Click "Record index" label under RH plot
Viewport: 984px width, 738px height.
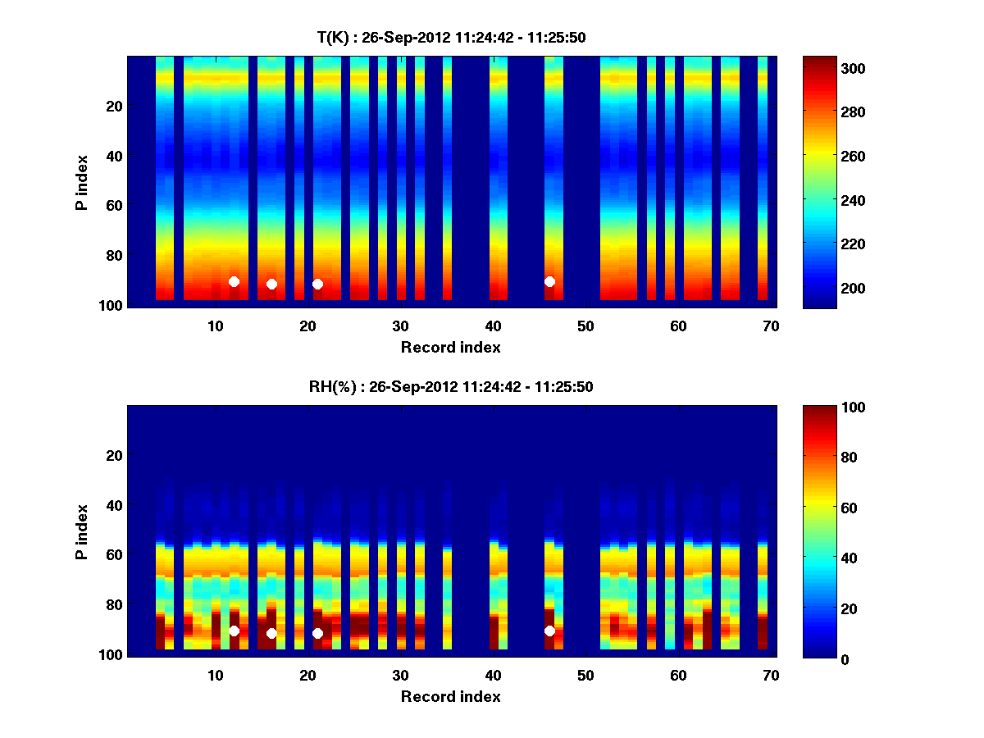[450, 696]
